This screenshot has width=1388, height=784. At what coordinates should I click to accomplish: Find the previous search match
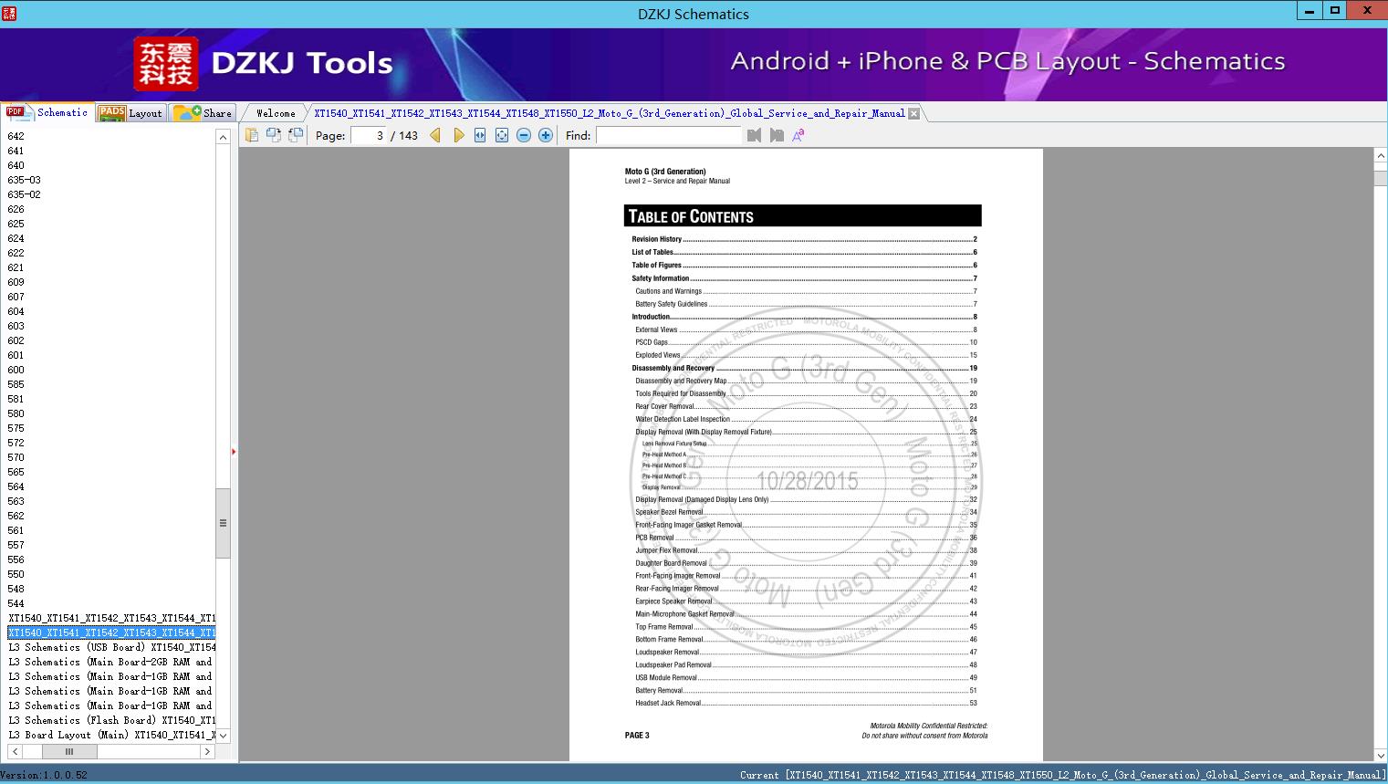pyautogui.click(x=754, y=135)
